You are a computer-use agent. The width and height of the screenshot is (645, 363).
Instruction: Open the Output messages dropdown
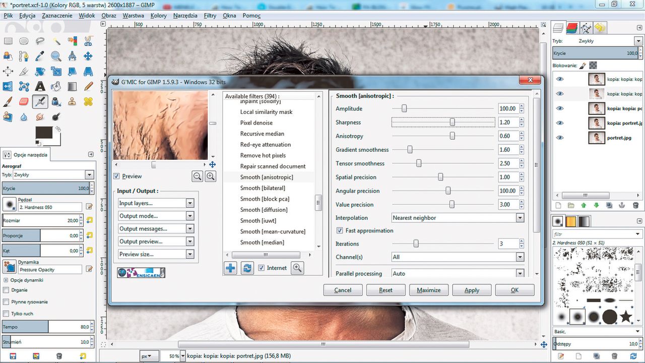tap(156, 228)
